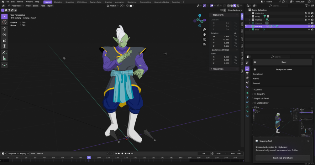Open the Keying dropdown in timeline
Screen dimensions: 315x165
[x=24, y=153]
